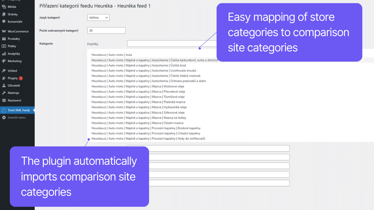Select the 'Čističe řetězů motorek' suggestion
This screenshot has height=210, width=374.
pyautogui.click(x=146, y=76)
